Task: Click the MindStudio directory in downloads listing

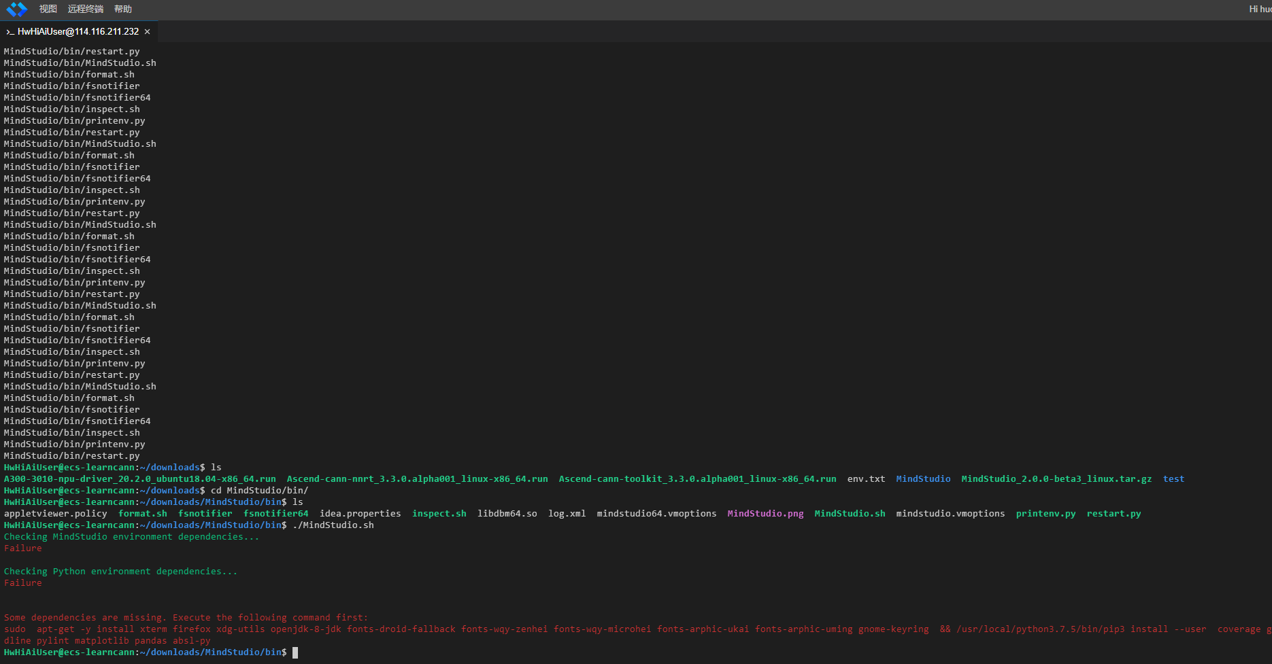Action: click(923, 479)
